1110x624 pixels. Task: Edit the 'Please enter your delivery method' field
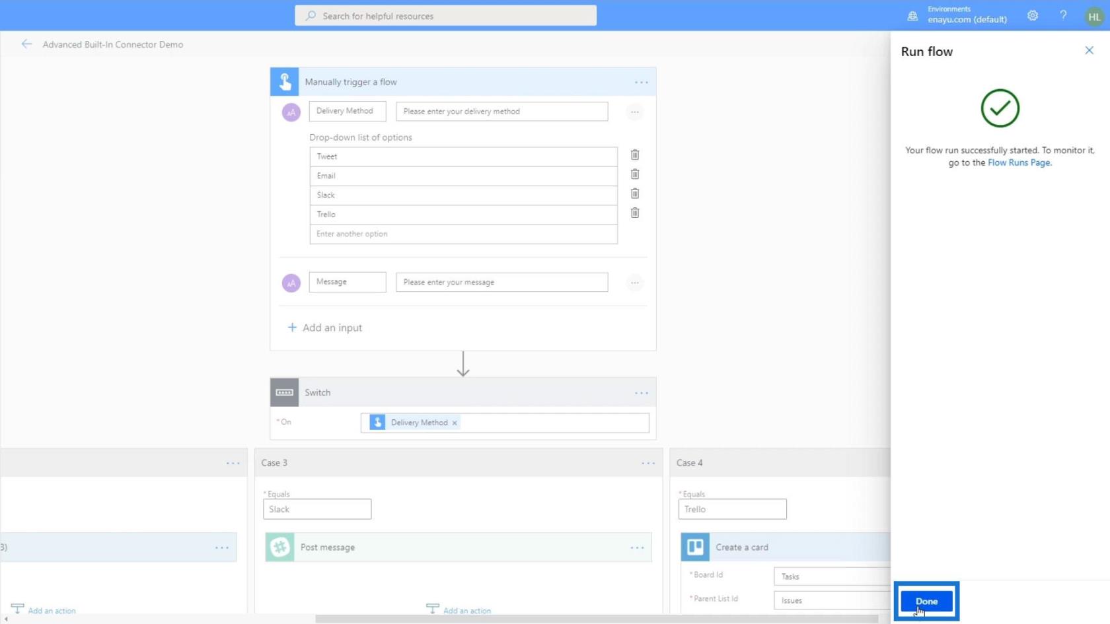(502, 112)
